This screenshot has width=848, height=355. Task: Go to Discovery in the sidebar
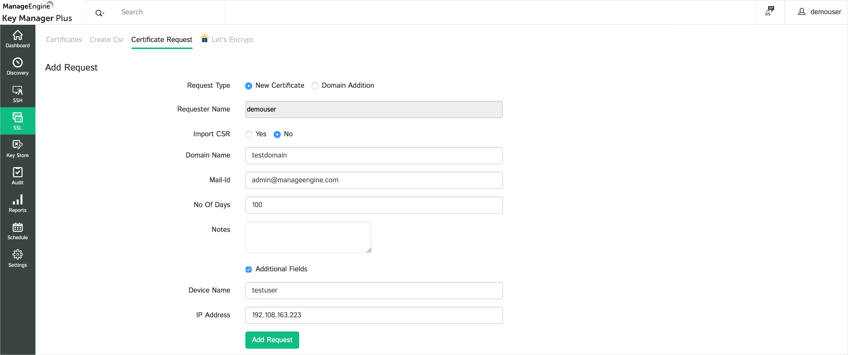pyautogui.click(x=17, y=62)
